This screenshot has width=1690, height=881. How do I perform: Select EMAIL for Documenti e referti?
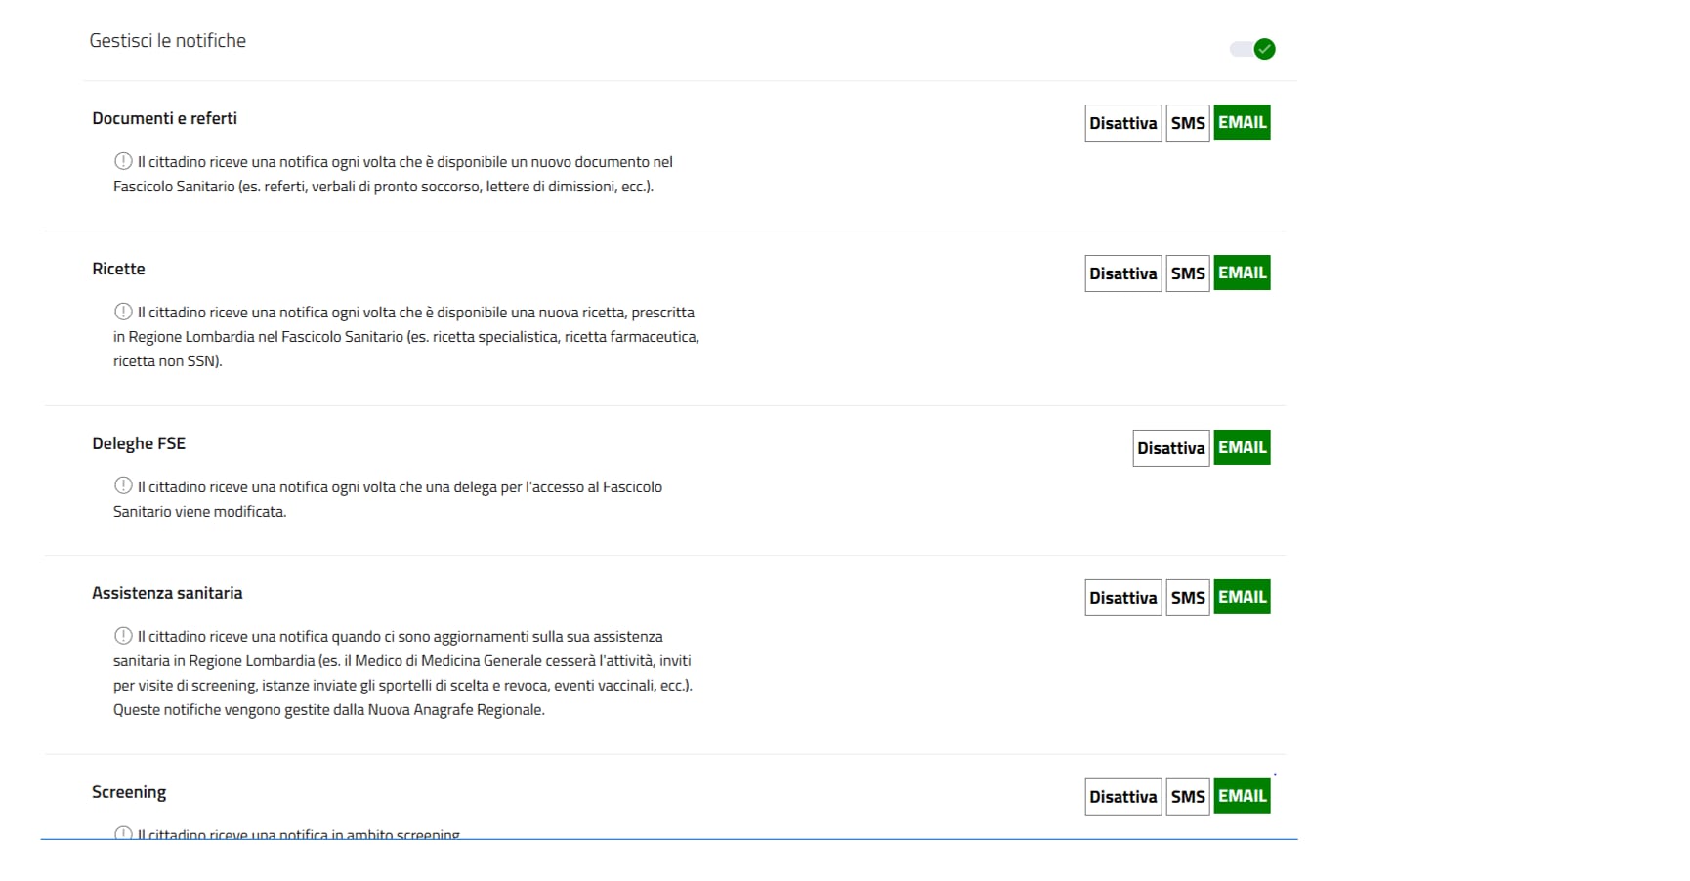(1242, 123)
